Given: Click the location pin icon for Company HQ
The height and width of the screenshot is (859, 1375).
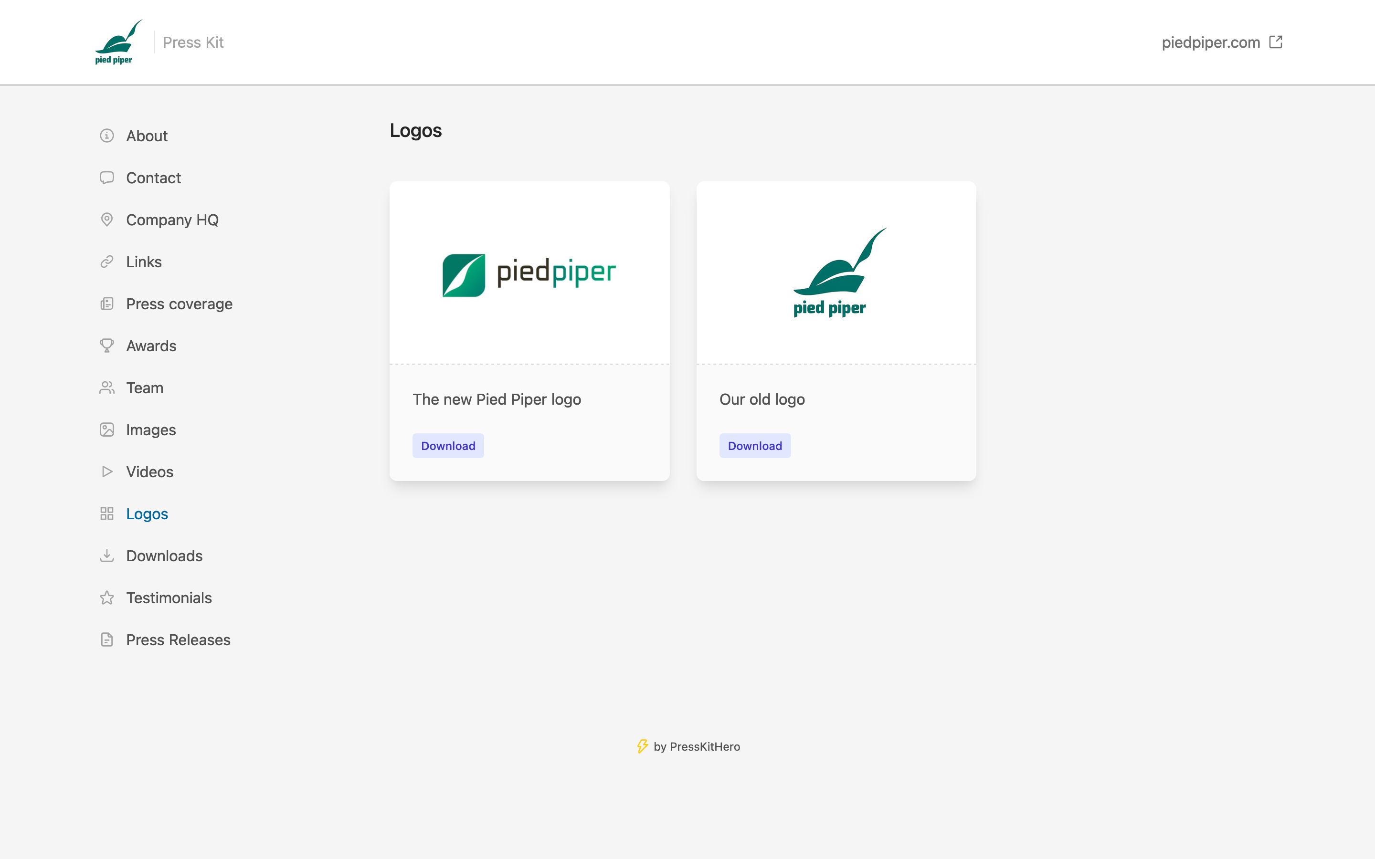Looking at the screenshot, I should pos(107,220).
